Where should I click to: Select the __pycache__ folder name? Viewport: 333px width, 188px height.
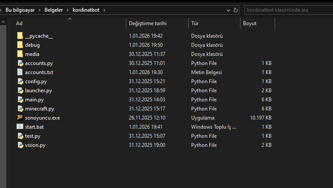click(x=39, y=36)
